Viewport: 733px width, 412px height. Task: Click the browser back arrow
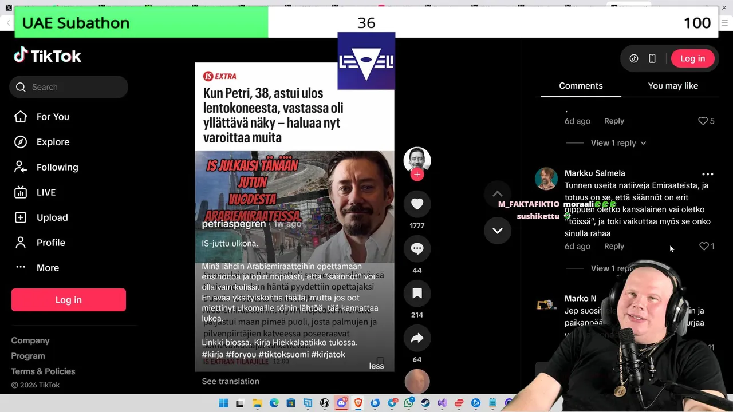tap(8, 23)
